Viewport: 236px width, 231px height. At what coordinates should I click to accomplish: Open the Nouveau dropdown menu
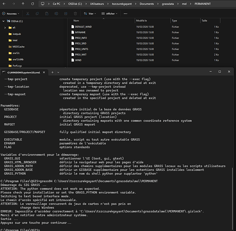click(11, 14)
